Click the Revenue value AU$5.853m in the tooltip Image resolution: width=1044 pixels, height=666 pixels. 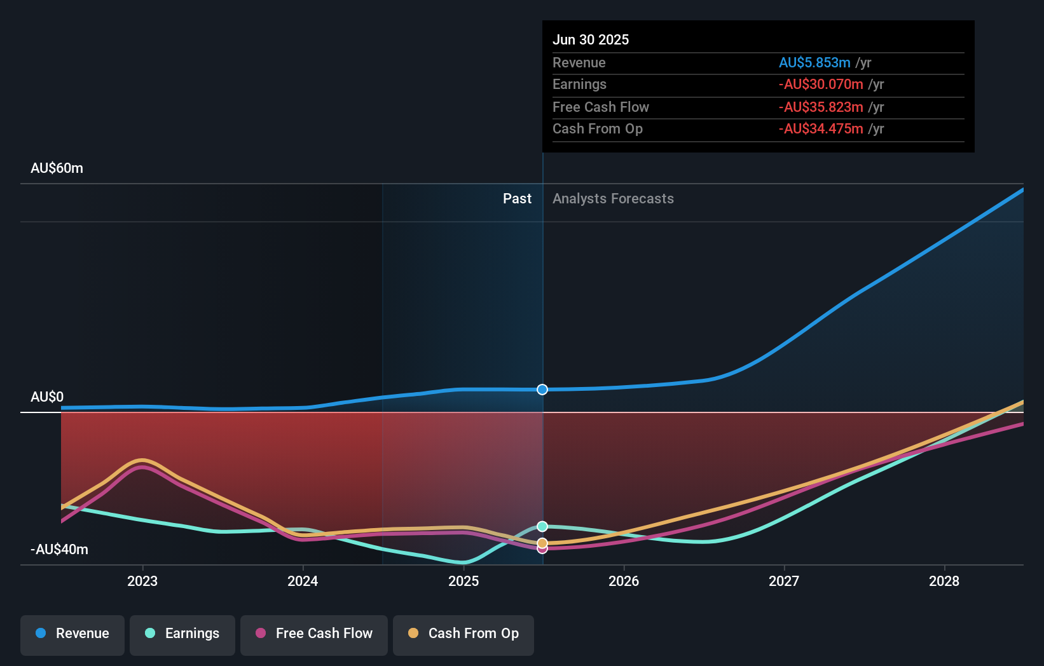[816, 62]
